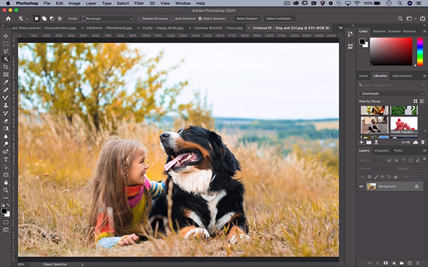Switch to Photobomb.jpg document tab
The width and height of the screenshot is (428, 267).
pyautogui.click(x=109, y=28)
